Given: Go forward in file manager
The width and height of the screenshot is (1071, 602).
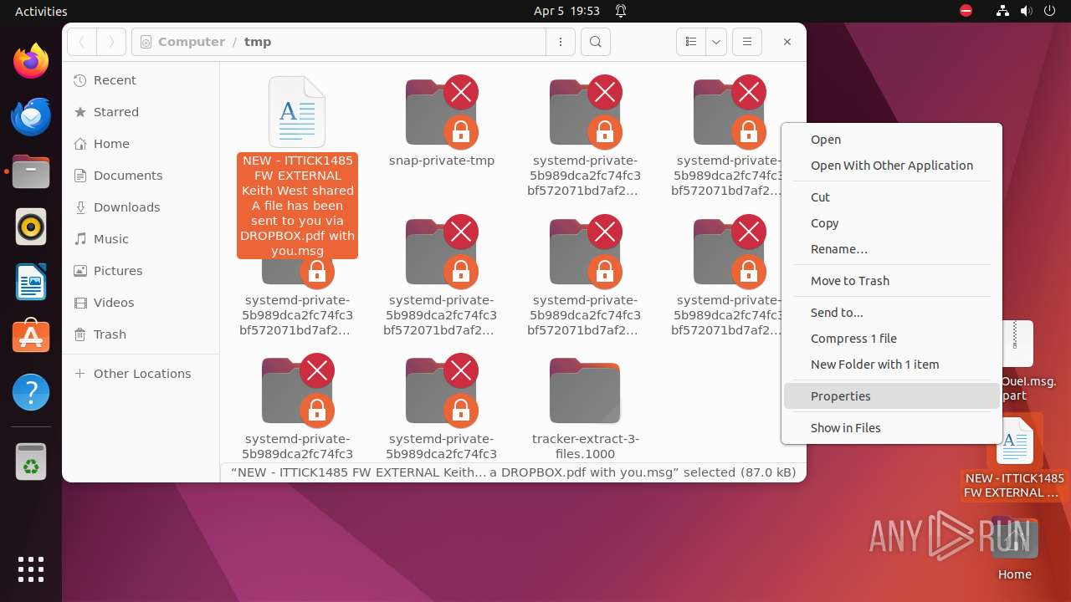Looking at the screenshot, I should coord(111,42).
